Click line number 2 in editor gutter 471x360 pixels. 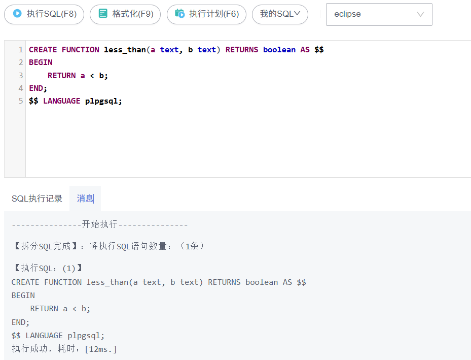click(21, 62)
